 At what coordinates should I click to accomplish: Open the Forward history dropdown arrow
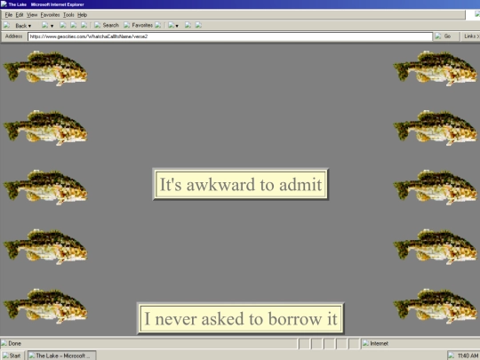tap(52, 26)
